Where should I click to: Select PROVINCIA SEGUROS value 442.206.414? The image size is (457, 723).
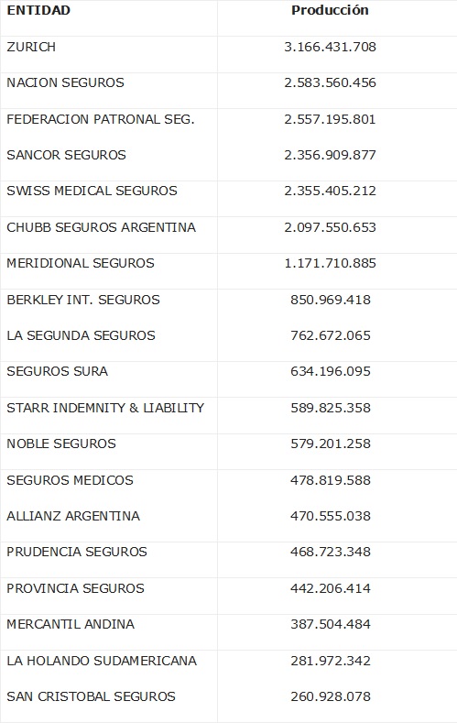click(x=331, y=588)
